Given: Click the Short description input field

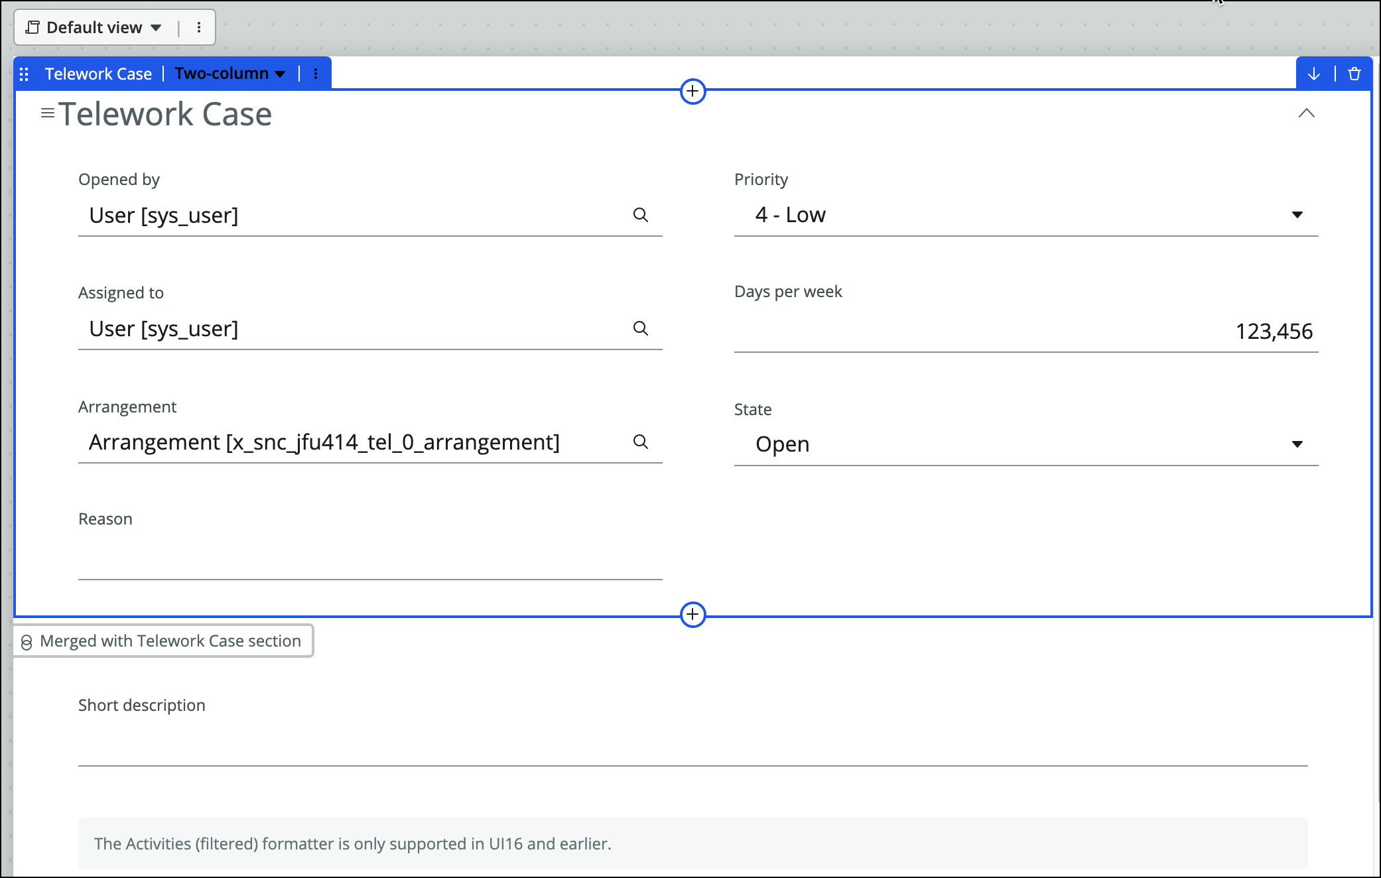Looking at the screenshot, I should [x=692, y=746].
